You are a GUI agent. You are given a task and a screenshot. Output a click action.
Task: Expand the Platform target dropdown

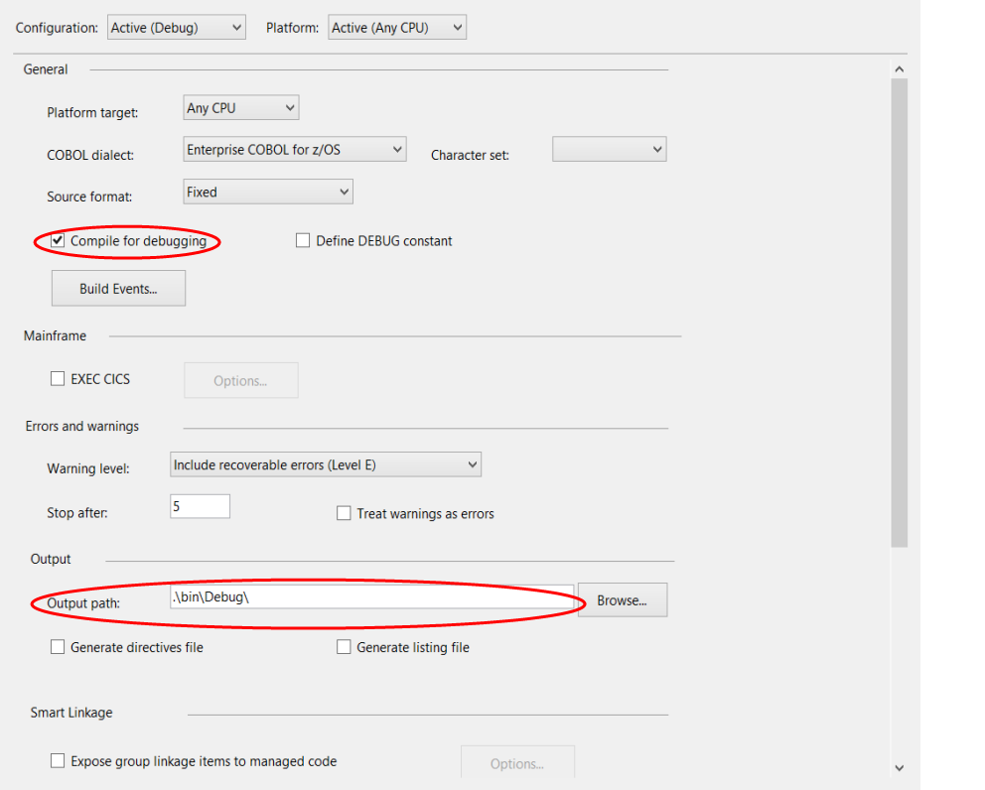tap(241, 108)
